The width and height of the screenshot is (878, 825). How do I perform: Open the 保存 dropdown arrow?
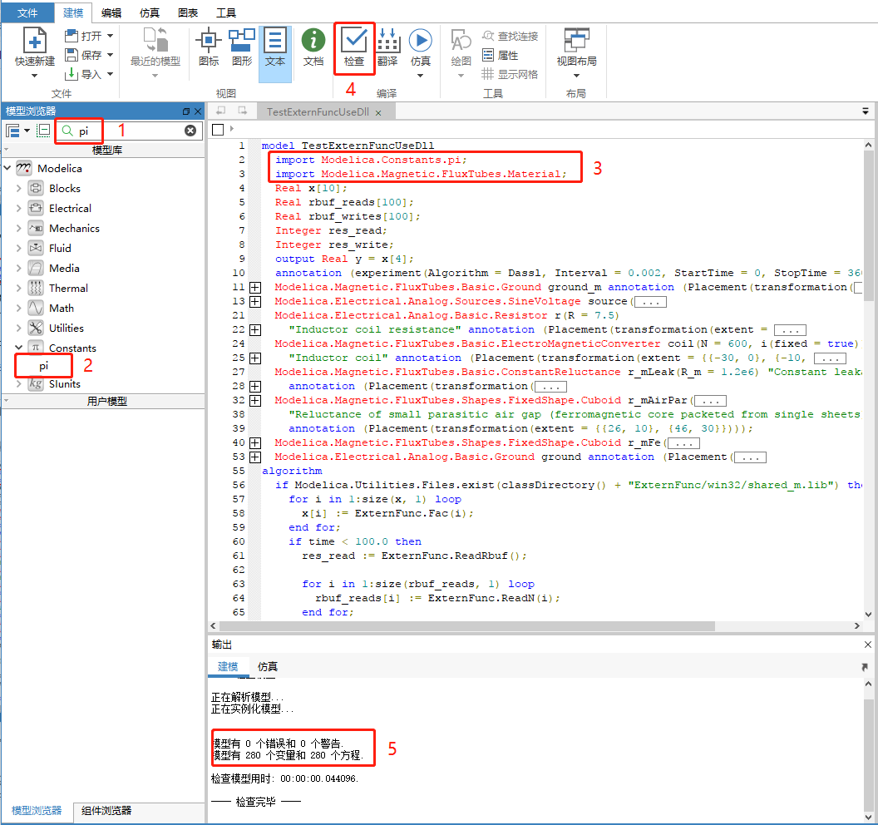coord(111,55)
